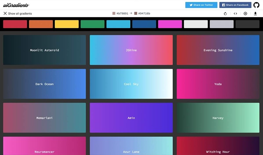Pick the magenta color filter swatch
The width and height of the screenshot is (263, 155).
click(170, 24)
